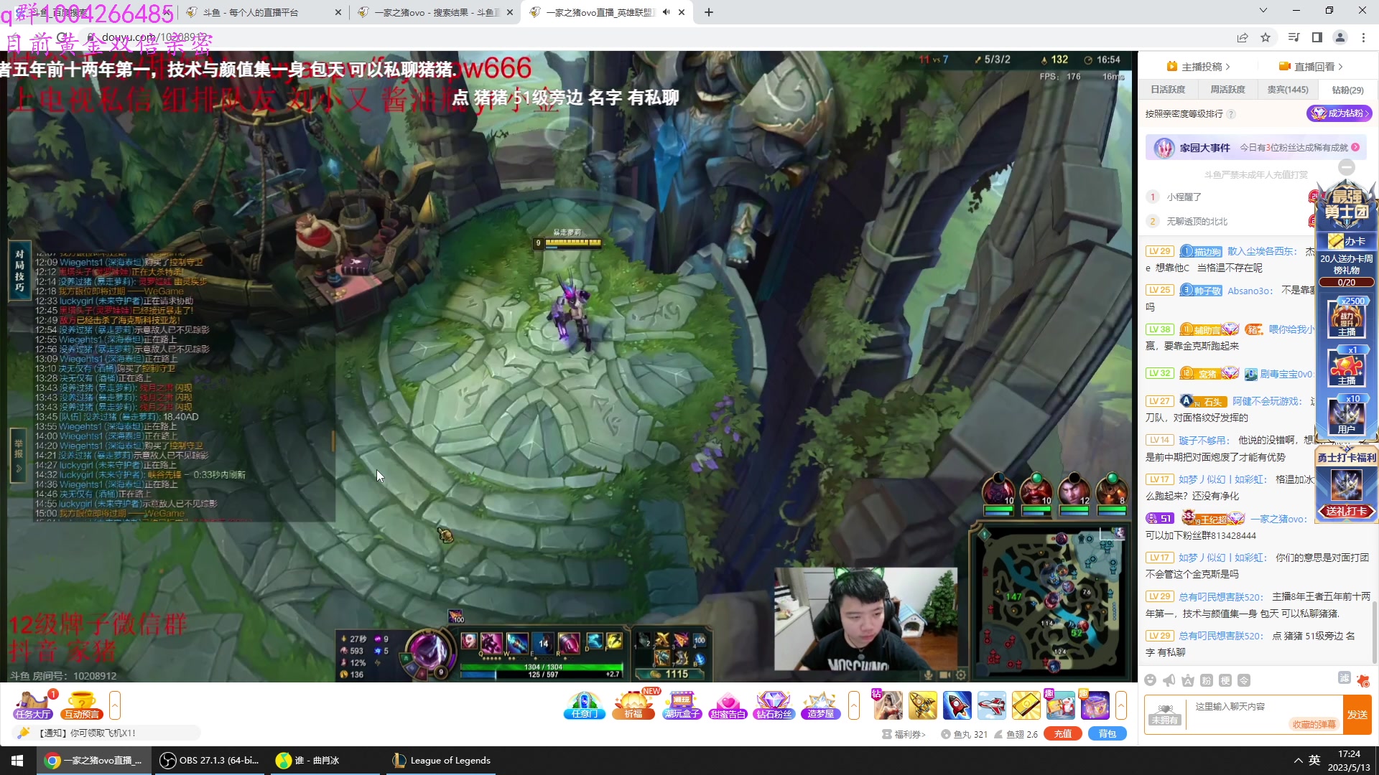Open the Chrome tab search dropdown
This screenshot has width=1379, height=775.
(1263, 11)
